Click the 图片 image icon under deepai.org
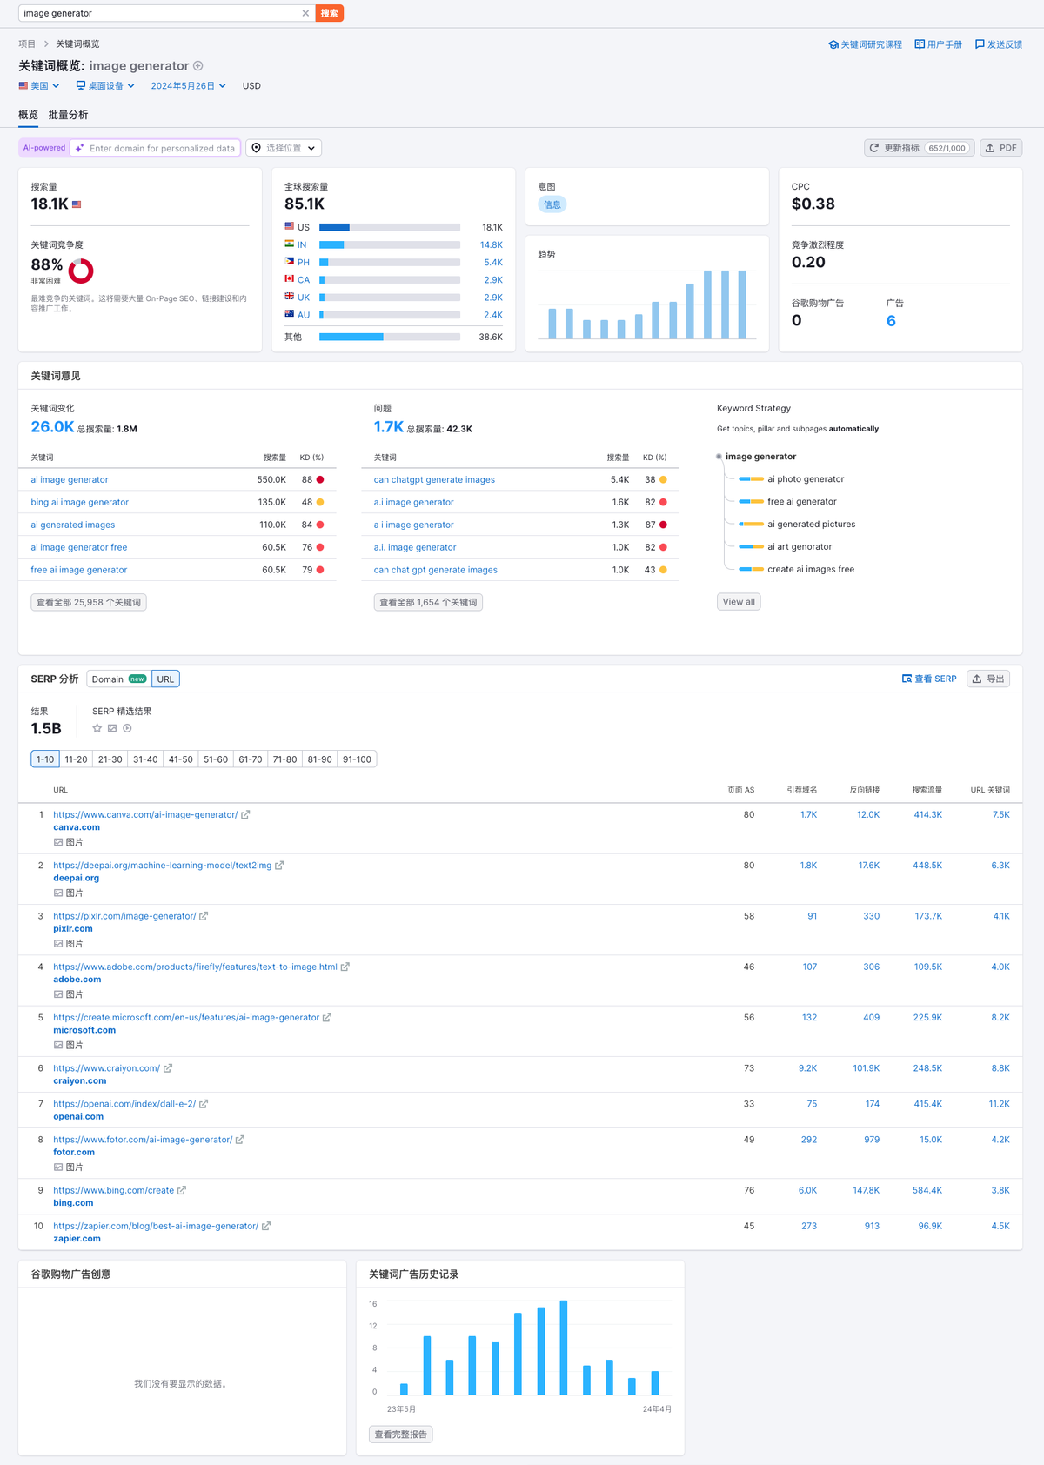The image size is (1044, 1465). coord(58,893)
